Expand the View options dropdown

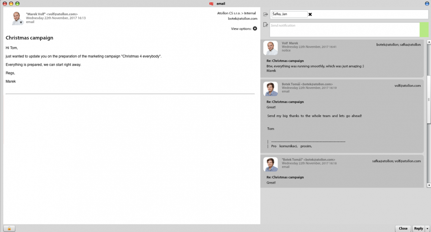255,29
